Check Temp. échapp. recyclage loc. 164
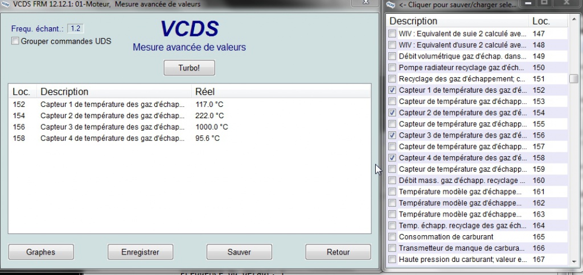Image resolution: width=583 pixels, height=275 pixels. coord(392,226)
